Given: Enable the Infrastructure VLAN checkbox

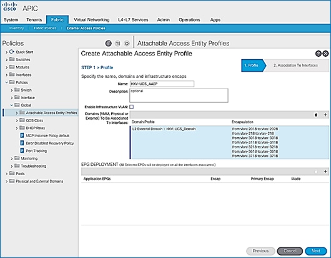Looking at the screenshot, I should point(132,107).
